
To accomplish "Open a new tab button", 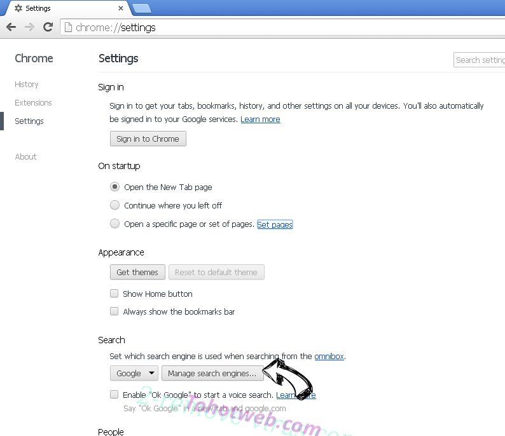I will pos(142,8).
